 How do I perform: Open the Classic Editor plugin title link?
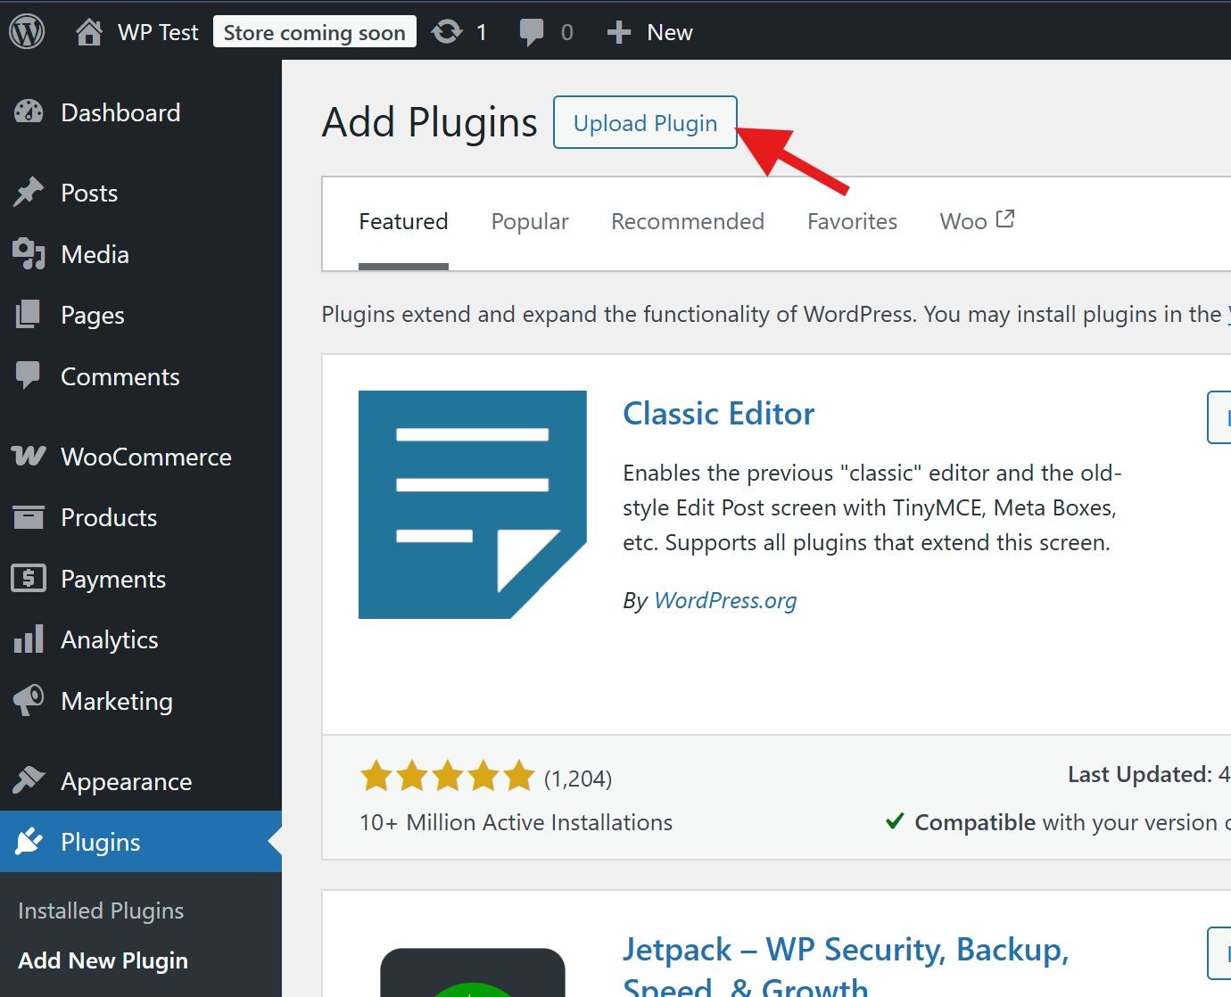(718, 414)
